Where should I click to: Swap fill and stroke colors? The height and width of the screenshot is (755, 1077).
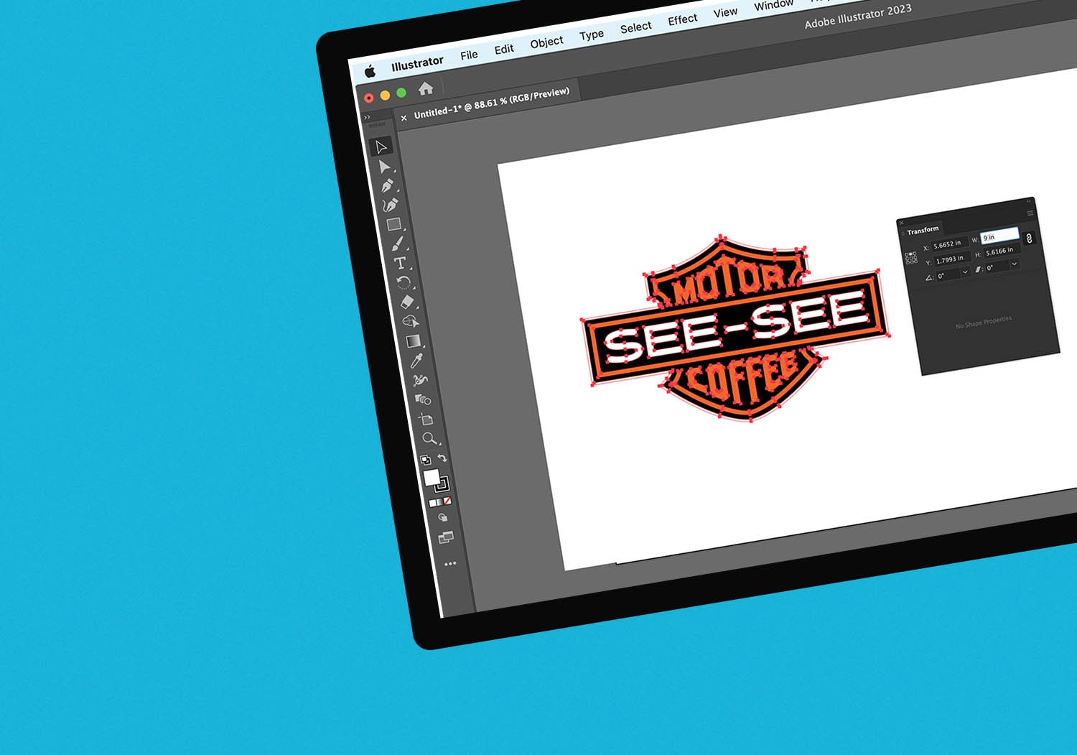point(442,458)
